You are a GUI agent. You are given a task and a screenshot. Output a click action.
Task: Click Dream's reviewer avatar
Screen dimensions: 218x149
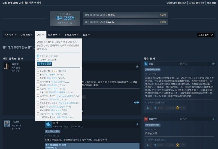click(x=7, y=123)
